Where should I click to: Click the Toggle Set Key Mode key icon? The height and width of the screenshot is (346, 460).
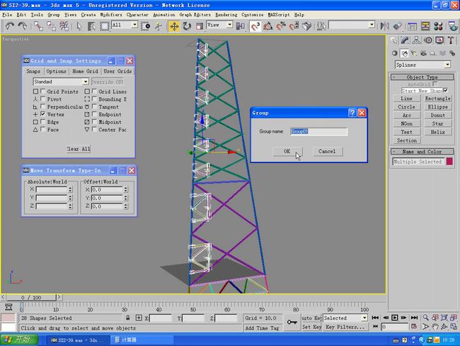tap(292, 322)
